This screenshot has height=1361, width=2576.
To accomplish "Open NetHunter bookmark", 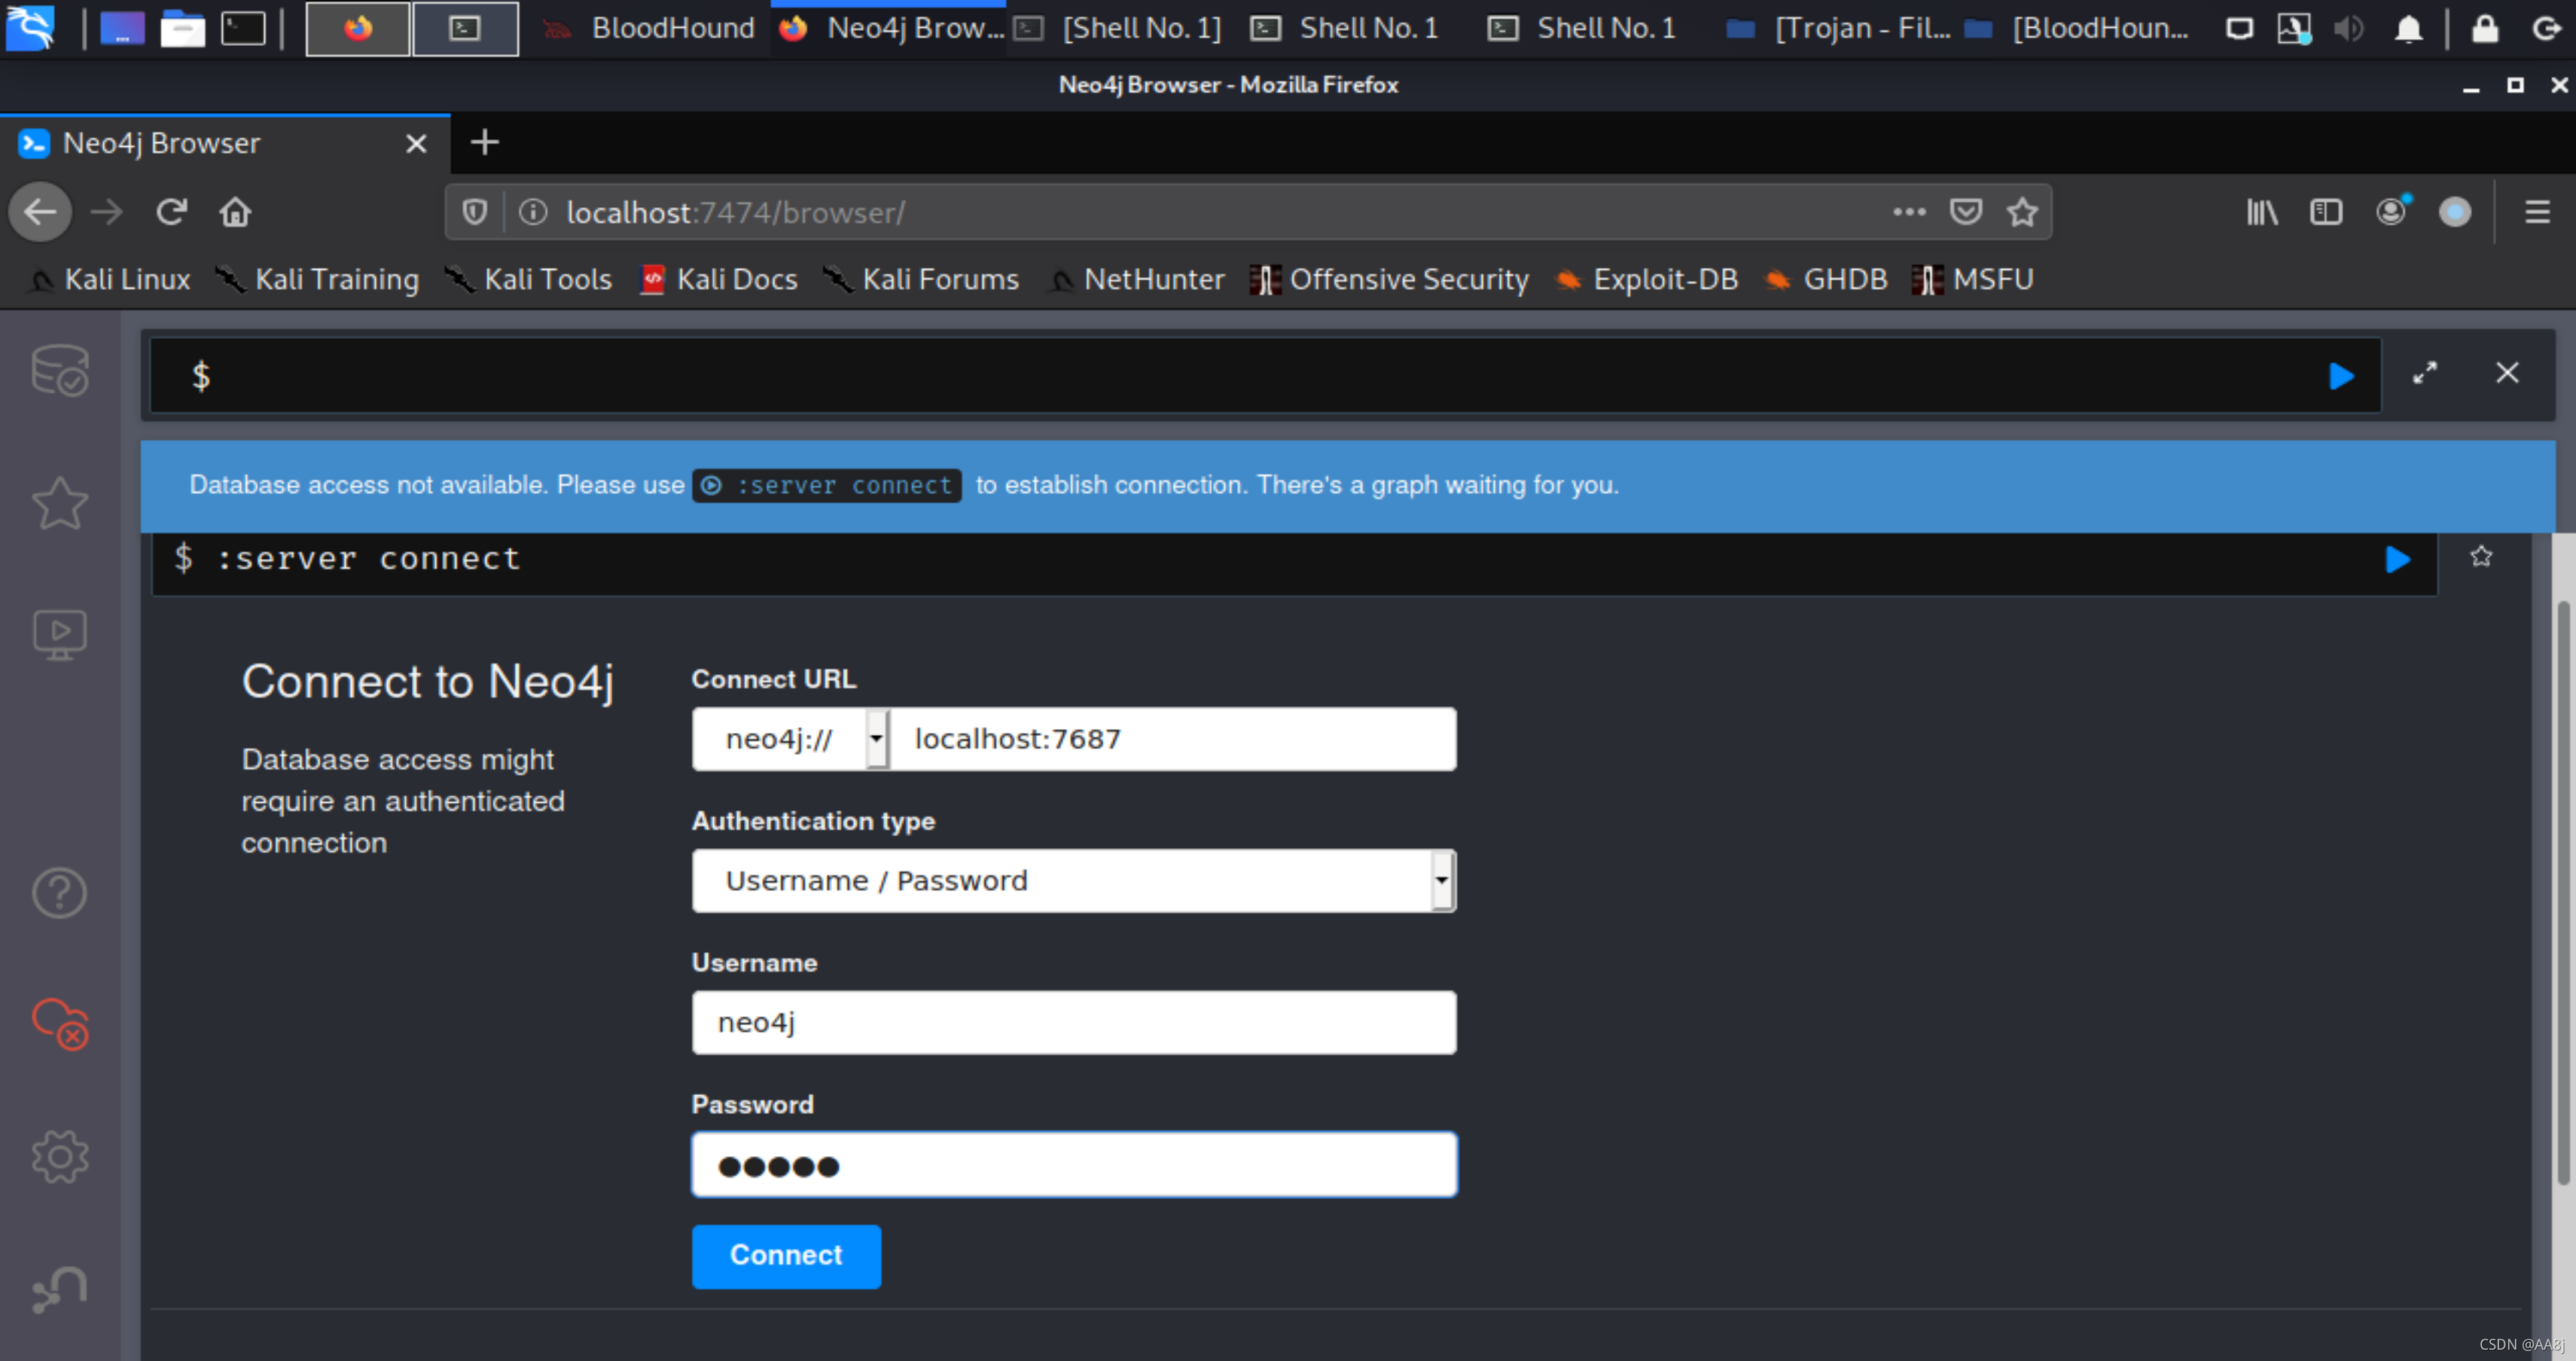I will point(1136,279).
